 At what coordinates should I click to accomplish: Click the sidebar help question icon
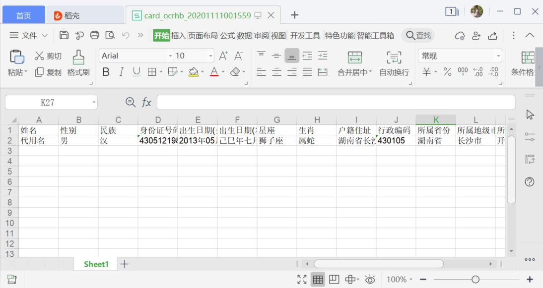tap(530, 181)
